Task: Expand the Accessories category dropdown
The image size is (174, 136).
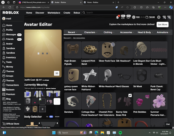Action: (x=127, y=32)
